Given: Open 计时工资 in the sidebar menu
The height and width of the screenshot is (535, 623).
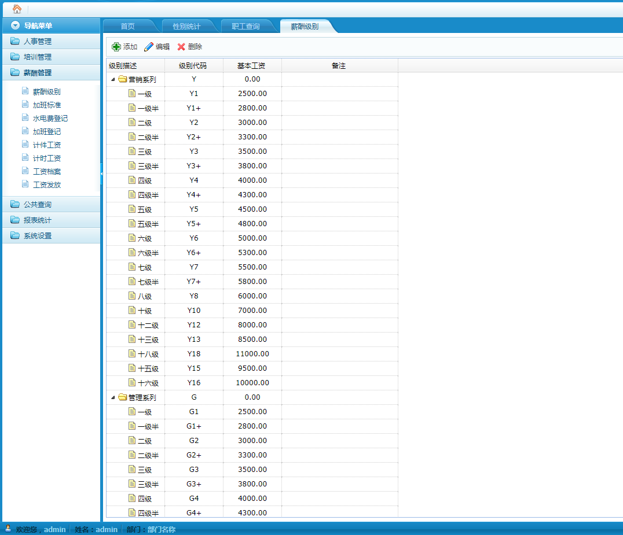Looking at the screenshot, I should point(46,158).
